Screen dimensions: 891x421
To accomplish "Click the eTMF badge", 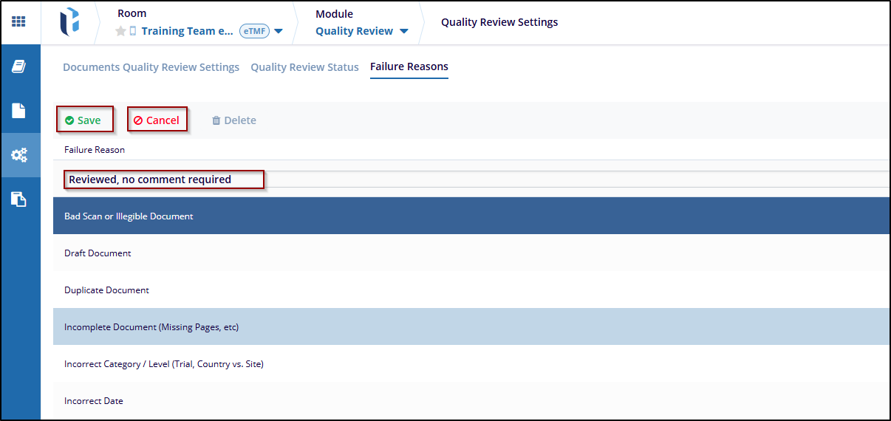I will (x=254, y=31).
